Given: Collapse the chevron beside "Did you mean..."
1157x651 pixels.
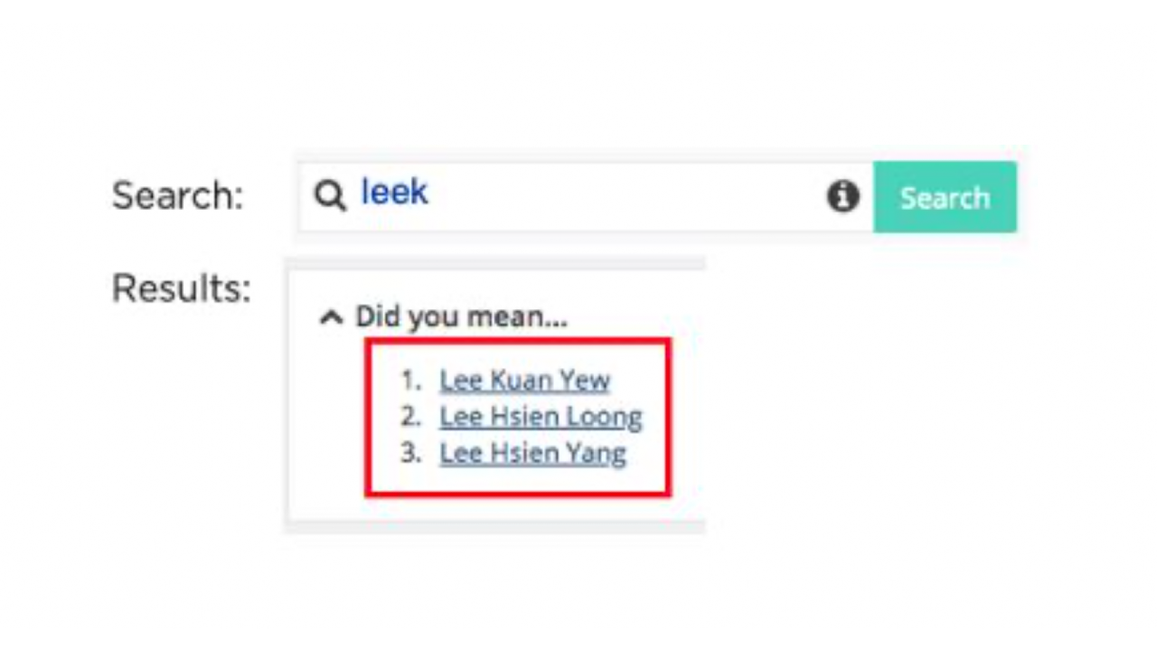Looking at the screenshot, I should (332, 317).
